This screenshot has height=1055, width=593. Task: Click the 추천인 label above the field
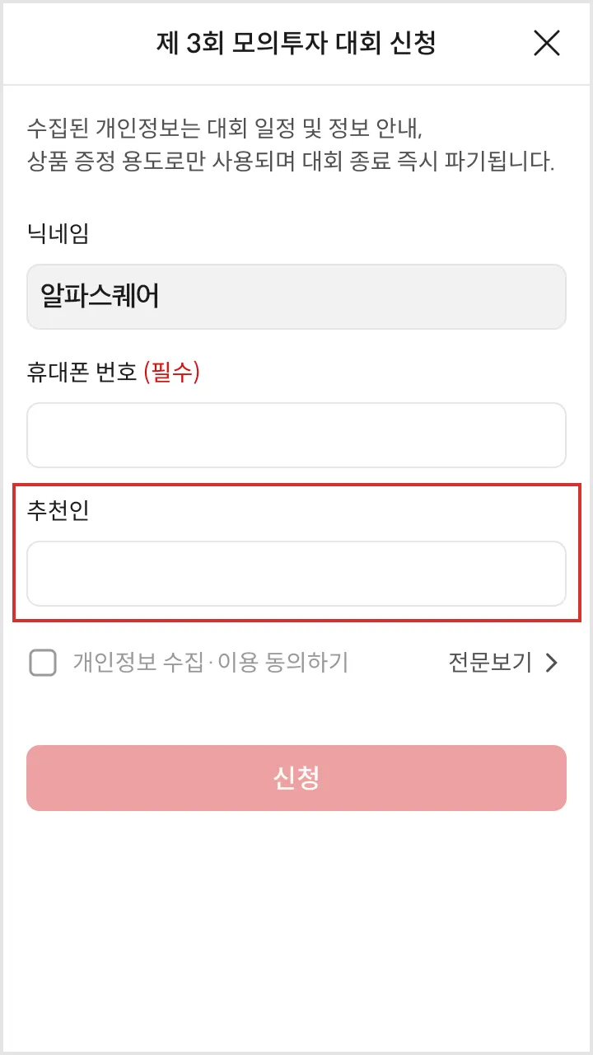coord(58,511)
